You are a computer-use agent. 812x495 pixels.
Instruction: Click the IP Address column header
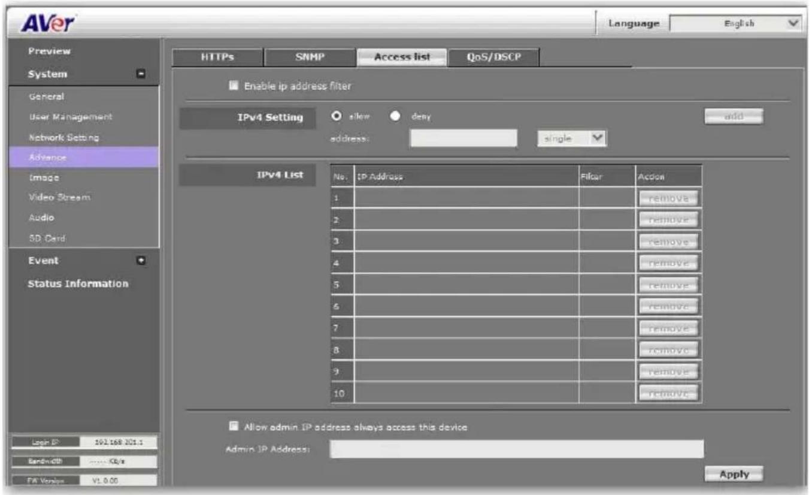(x=466, y=176)
